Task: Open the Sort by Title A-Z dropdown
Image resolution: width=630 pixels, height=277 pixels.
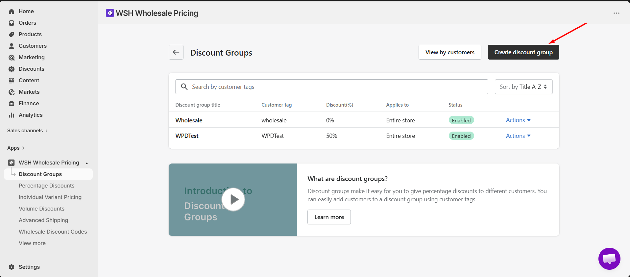Action: (523, 87)
